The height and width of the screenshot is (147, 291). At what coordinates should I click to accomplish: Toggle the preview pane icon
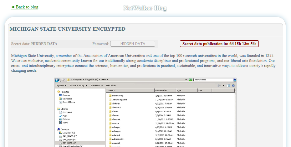(x=228, y=85)
